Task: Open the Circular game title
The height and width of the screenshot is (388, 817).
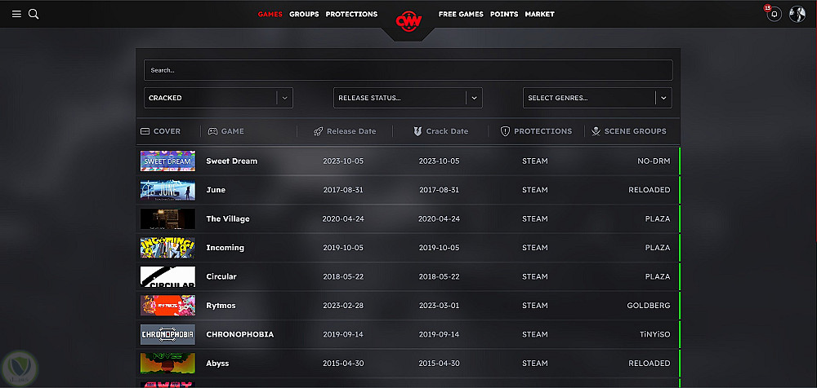Action: coord(221,276)
